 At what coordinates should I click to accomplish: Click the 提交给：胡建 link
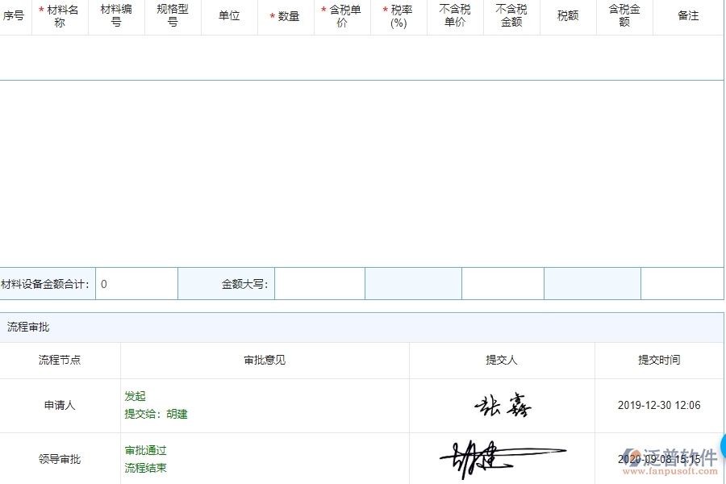[157, 415]
